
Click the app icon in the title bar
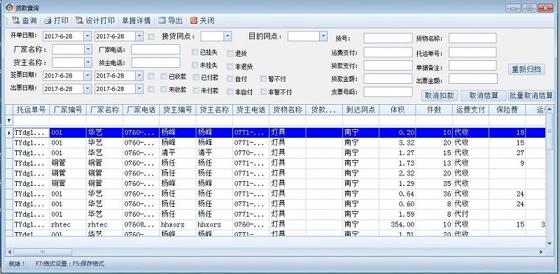tap(9, 8)
